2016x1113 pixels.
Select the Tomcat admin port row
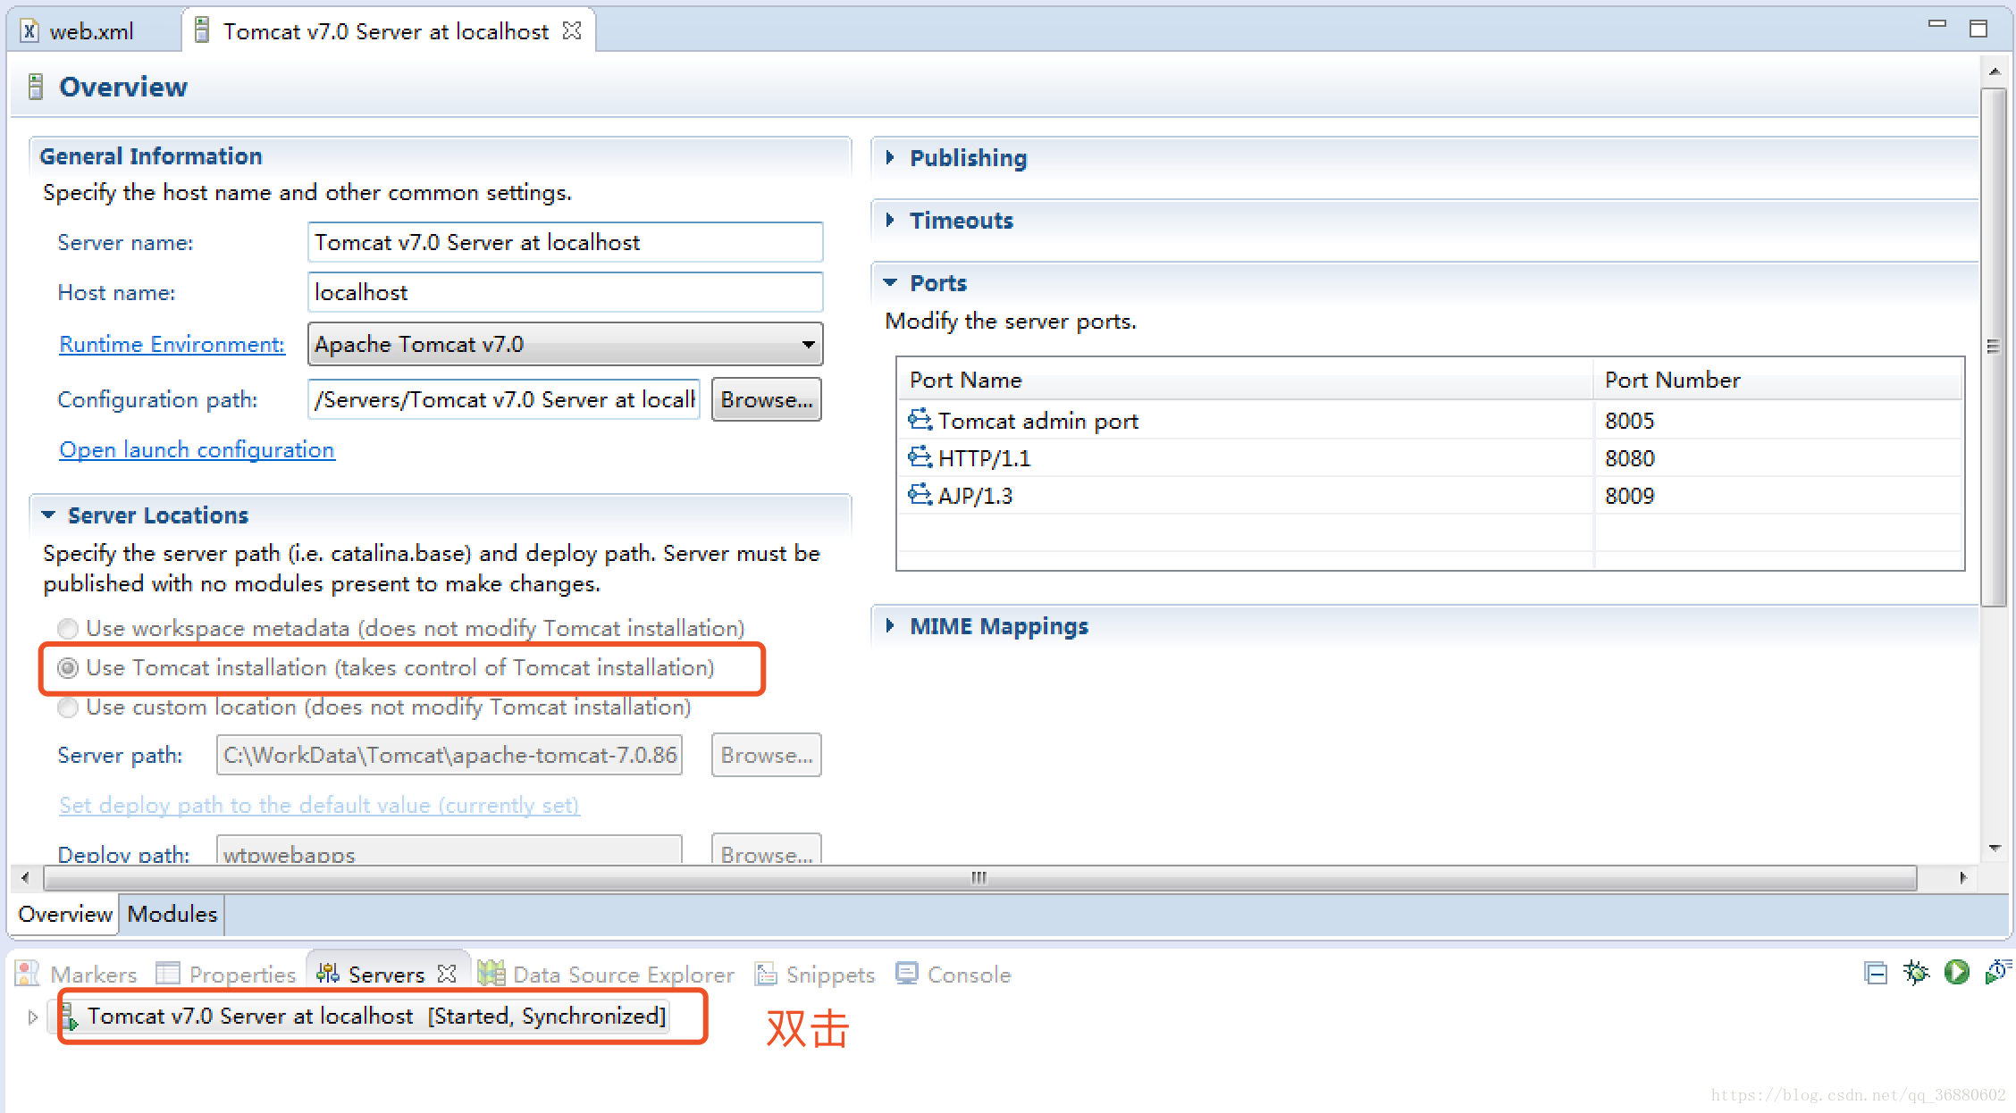(1430, 420)
